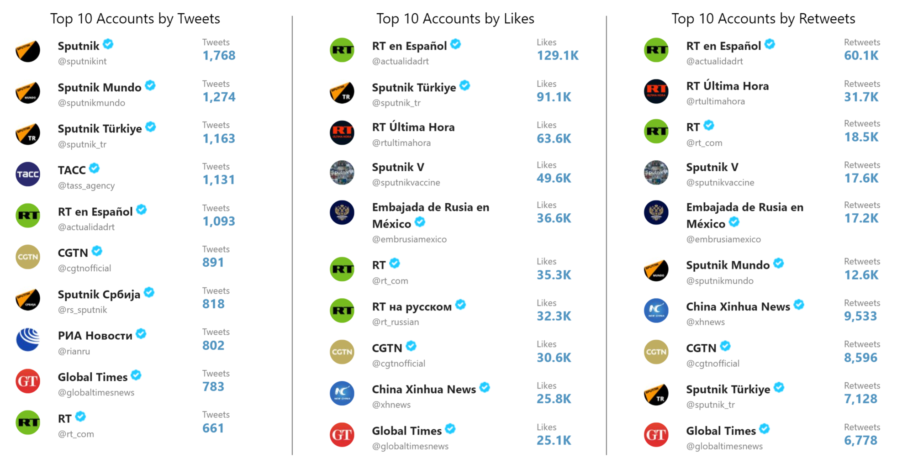
Task: Open @tass_agency handle
Action: (86, 186)
